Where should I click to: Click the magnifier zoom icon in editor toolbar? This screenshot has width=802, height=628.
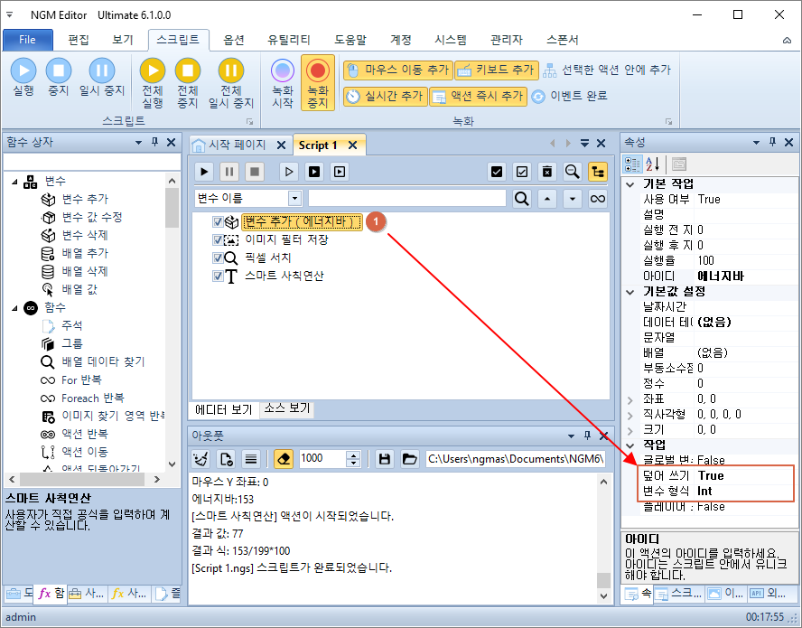pos(572,172)
